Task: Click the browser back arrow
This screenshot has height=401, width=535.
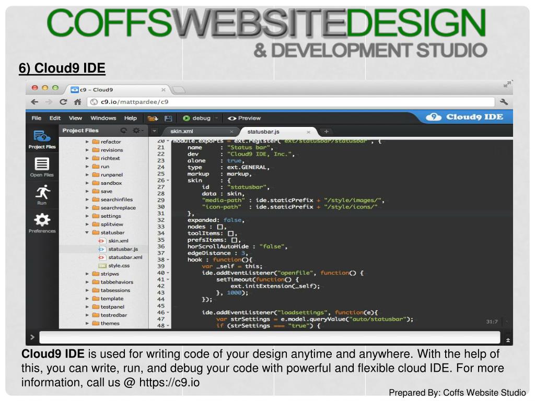Action: (34, 102)
